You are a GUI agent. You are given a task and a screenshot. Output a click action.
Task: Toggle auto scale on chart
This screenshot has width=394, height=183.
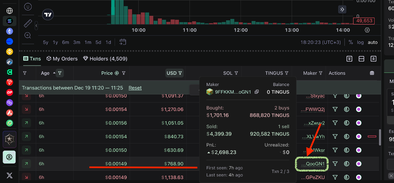(x=373, y=42)
